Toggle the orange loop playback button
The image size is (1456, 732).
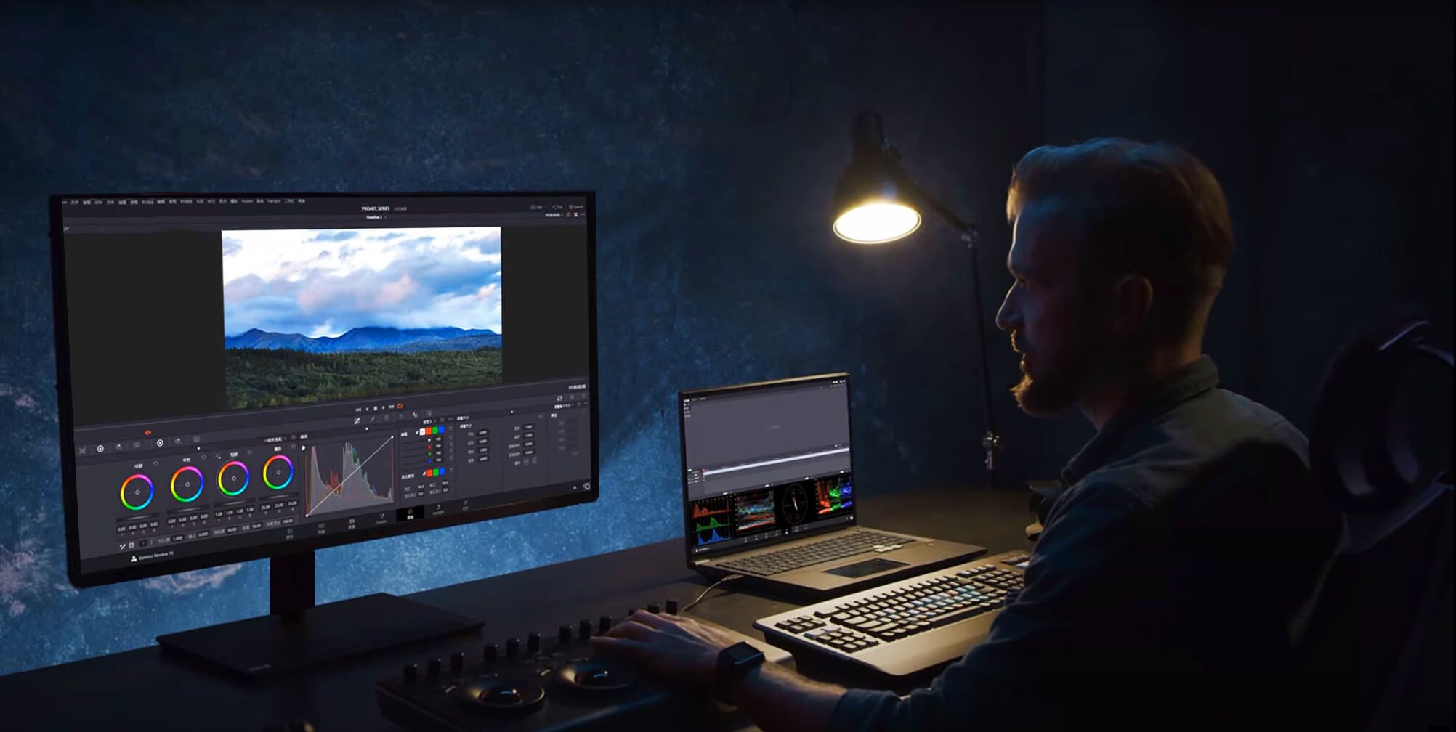pos(400,406)
